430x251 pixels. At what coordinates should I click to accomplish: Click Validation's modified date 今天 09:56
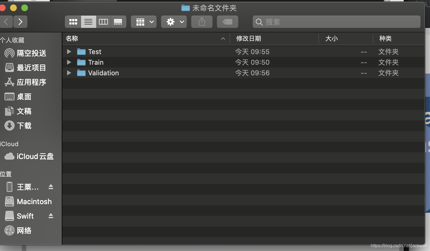point(252,73)
